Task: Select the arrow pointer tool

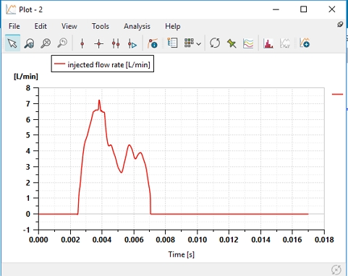Action: pyautogui.click(x=12, y=43)
